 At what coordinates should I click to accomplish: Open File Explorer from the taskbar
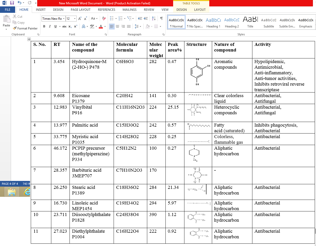tap(12, 192)
